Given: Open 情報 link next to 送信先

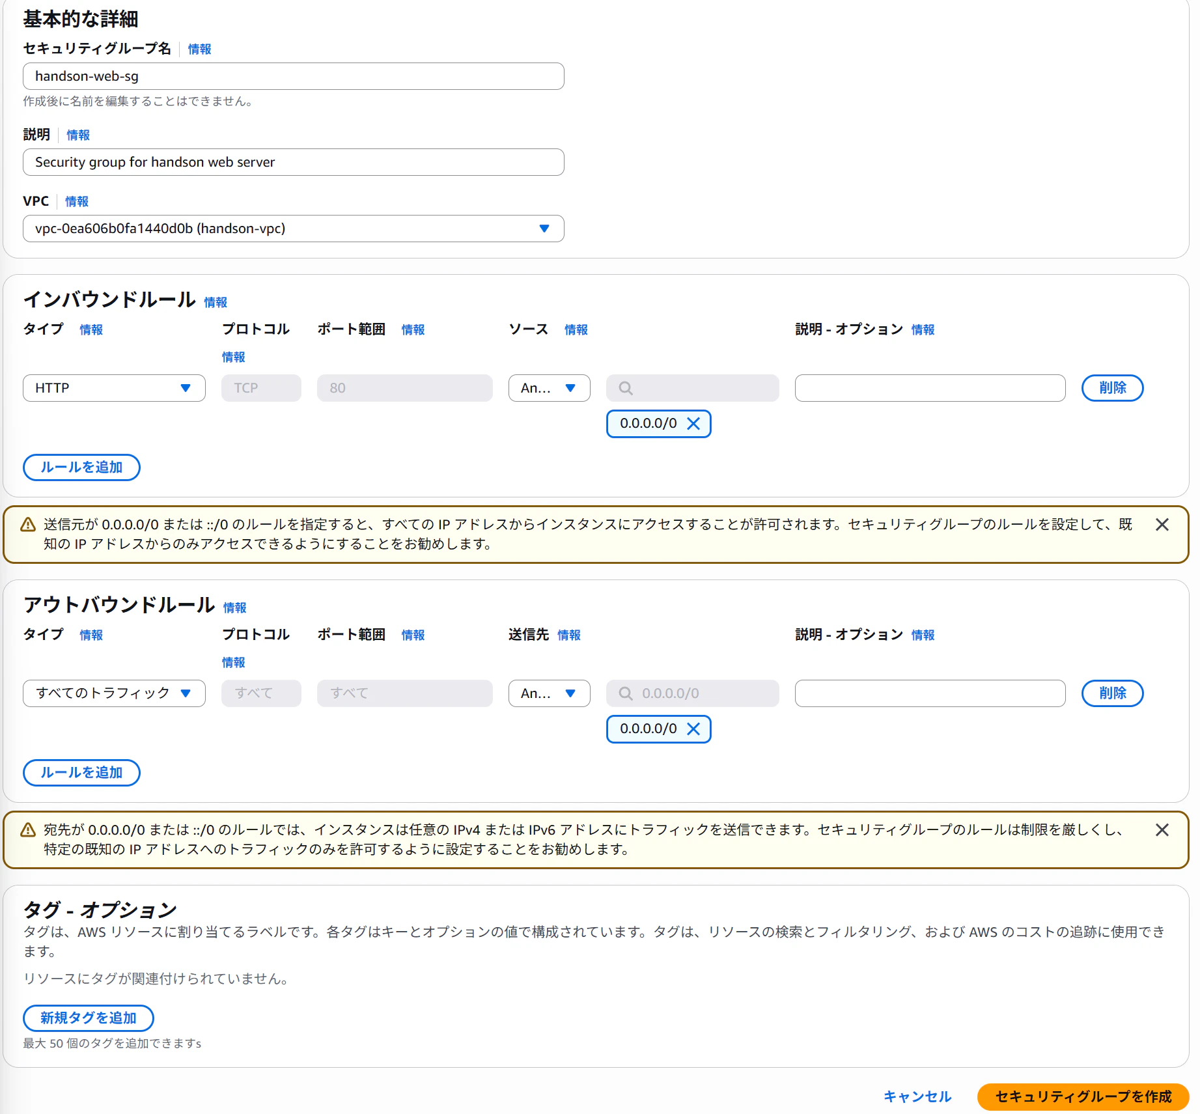Looking at the screenshot, I should pos(569,635).
